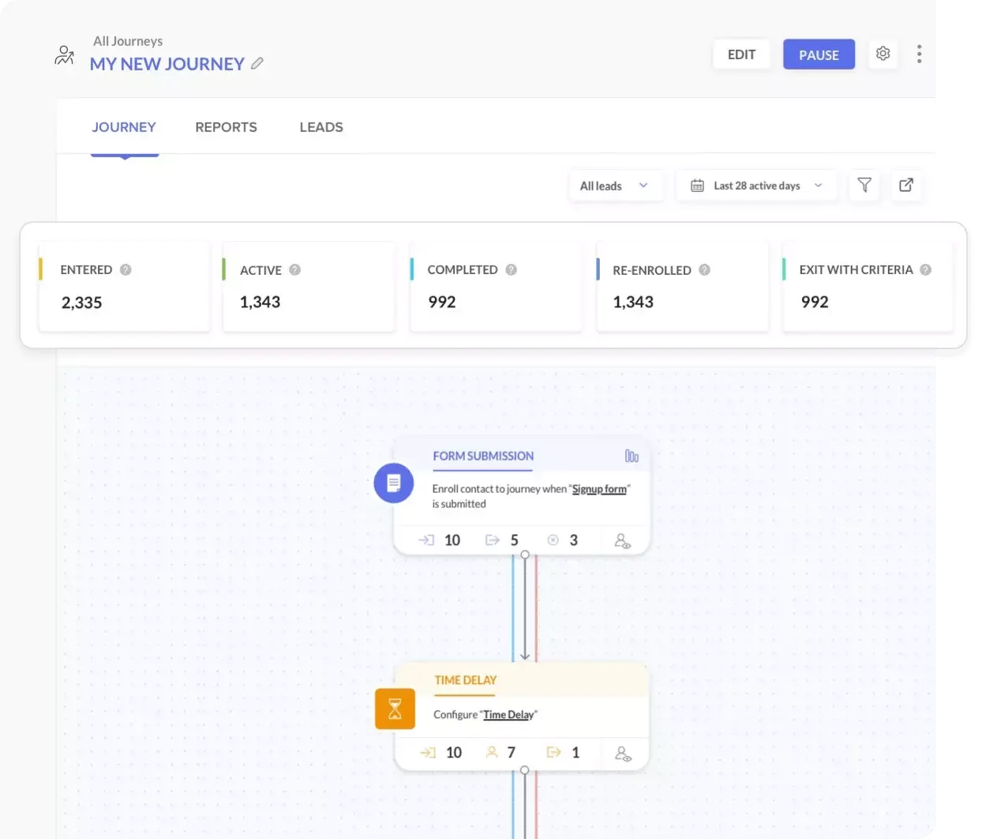Pause the journey with Pause button
This screenshot has height=839, width=982.
coord(819,55)
